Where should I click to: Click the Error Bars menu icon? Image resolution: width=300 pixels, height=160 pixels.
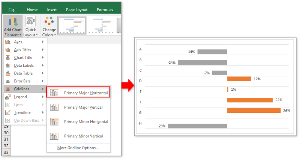8,81
